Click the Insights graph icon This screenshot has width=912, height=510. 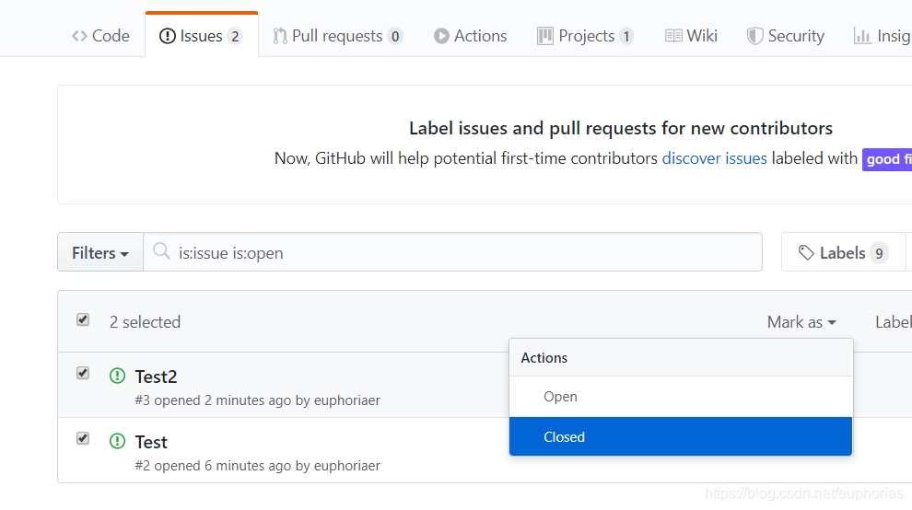[x=862, y=36]
